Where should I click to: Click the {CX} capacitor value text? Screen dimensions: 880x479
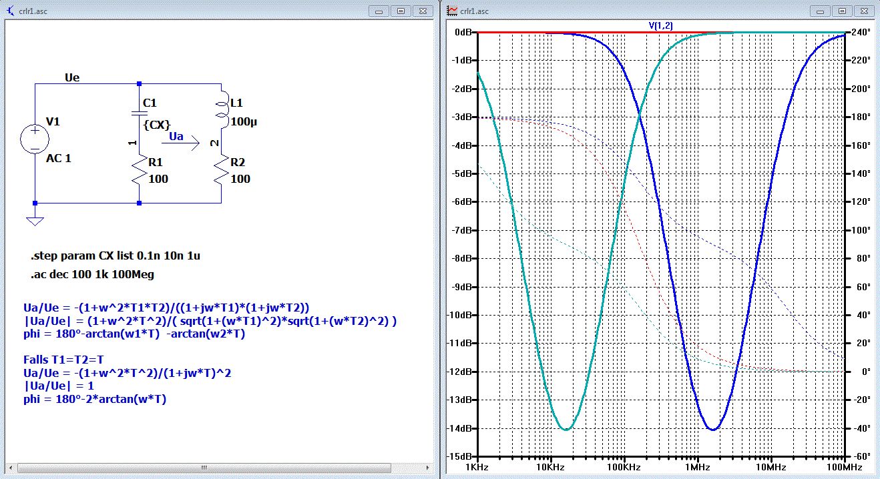point(157,125)
